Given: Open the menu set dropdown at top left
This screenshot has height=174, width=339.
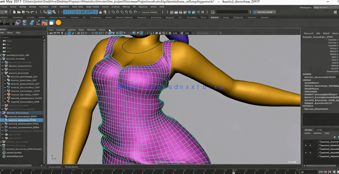Looking at the screenshot, I should (x=4, y=12).
